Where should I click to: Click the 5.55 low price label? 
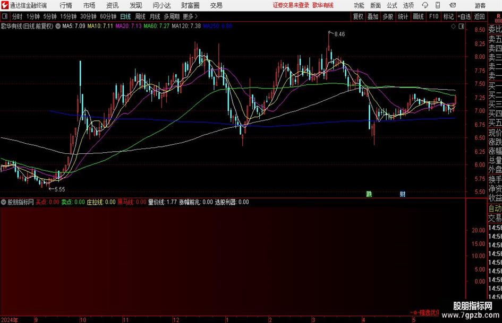click(x=59, y=189)
